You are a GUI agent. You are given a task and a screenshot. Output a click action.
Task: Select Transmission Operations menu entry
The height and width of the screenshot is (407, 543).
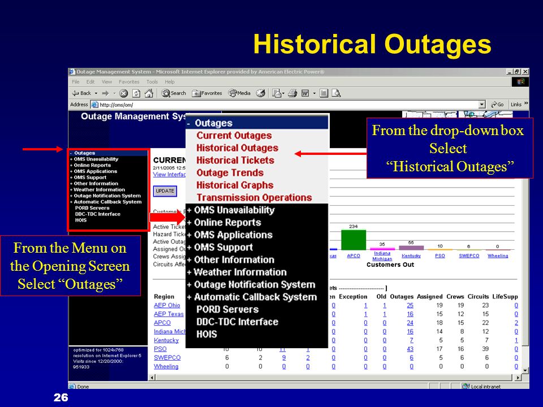[x=254, y=198]
